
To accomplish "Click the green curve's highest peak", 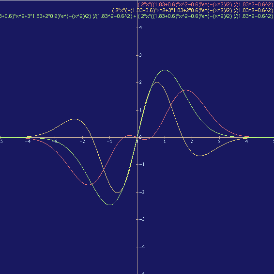I will [x=165, y=70].
